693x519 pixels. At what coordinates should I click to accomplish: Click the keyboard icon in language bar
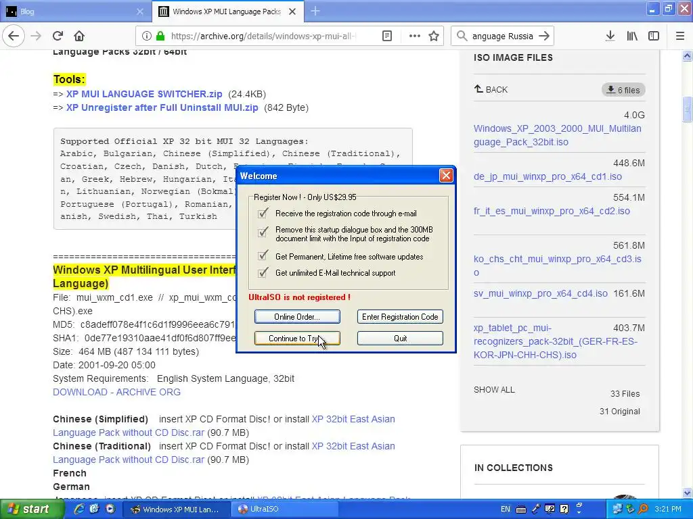521,510
